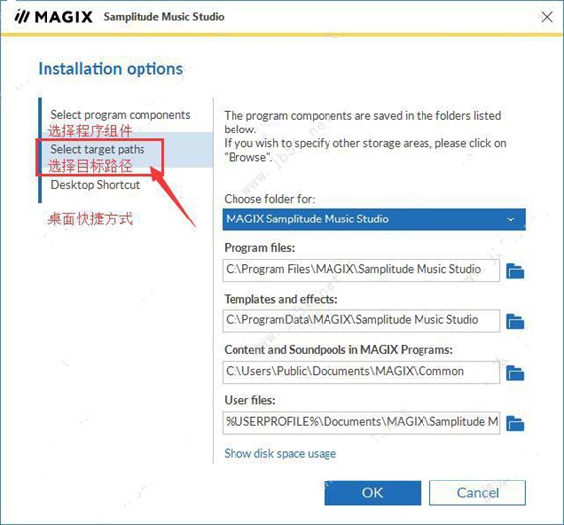Click the MAGIX logo in title bar

(53, 17)
